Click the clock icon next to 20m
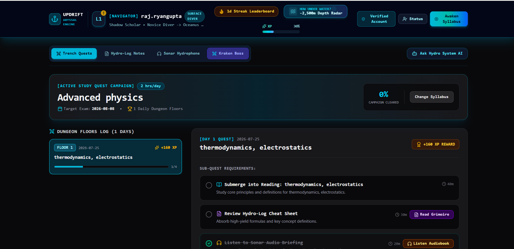The image size is (514, 249). (x=390, y=244)
